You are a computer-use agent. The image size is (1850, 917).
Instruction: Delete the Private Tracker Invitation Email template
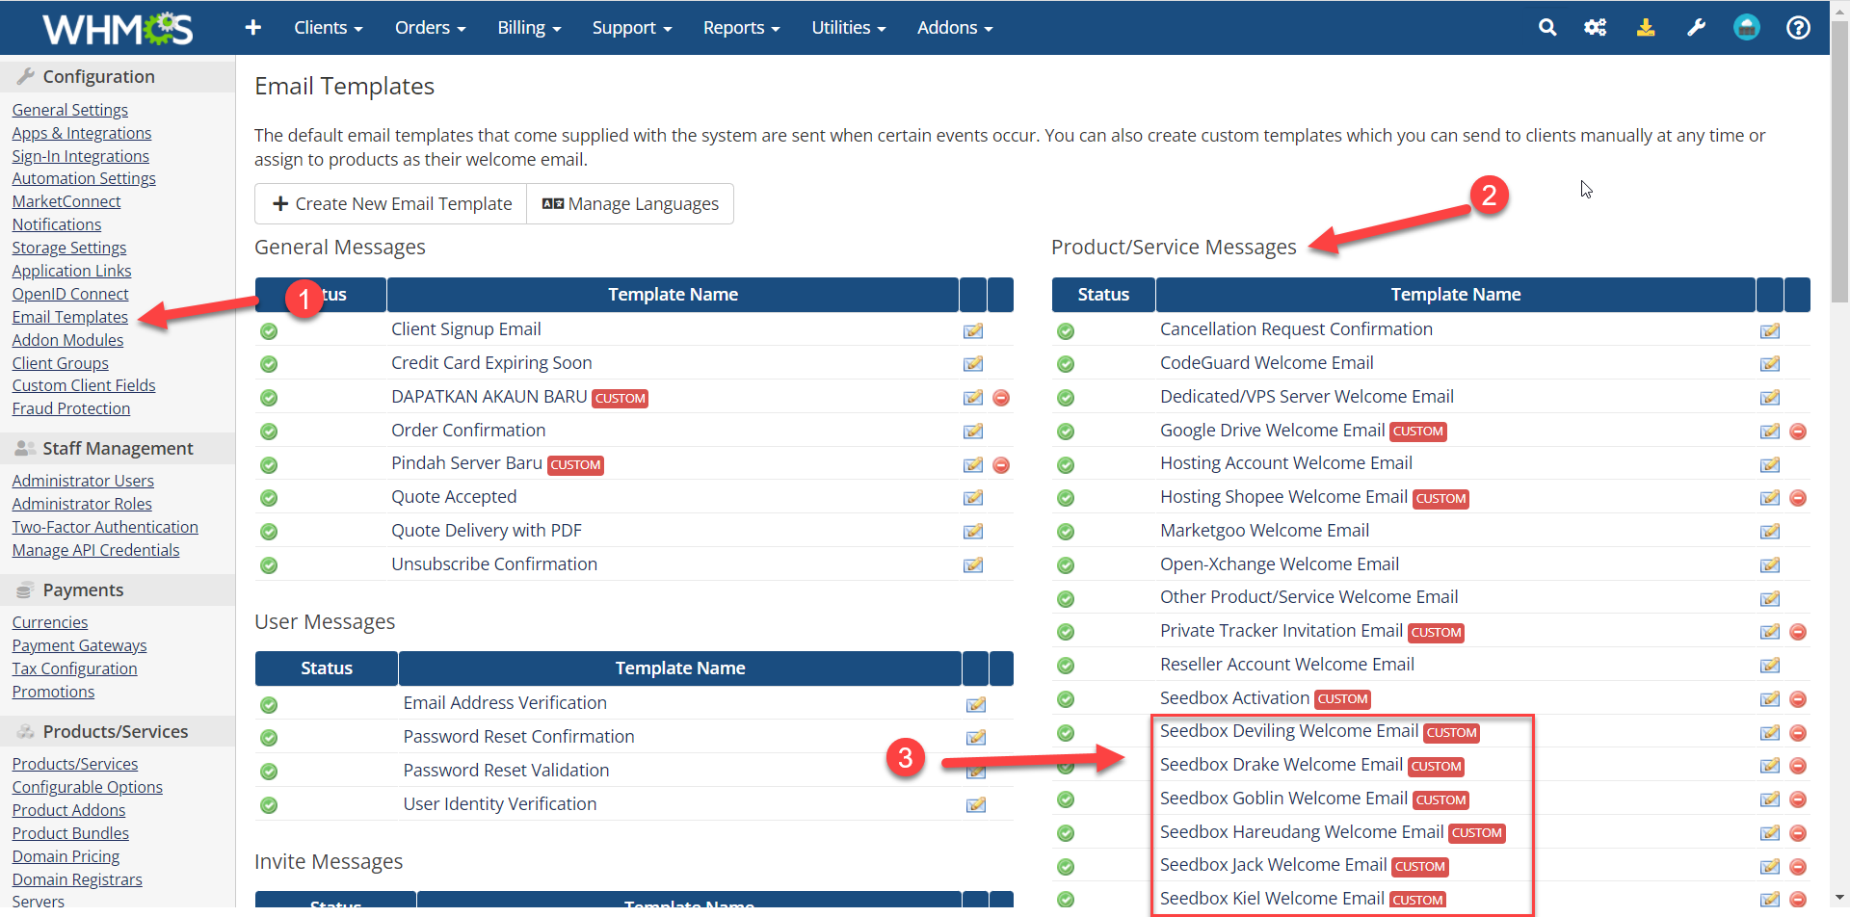point(1798,632)
